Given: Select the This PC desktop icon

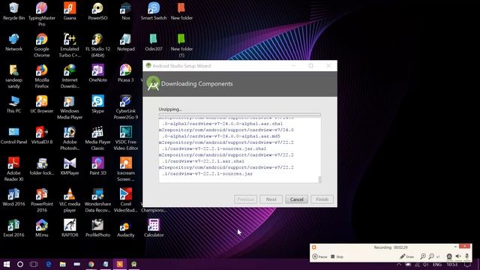Looking at the screenshot, I should click(x=13, y=104).
